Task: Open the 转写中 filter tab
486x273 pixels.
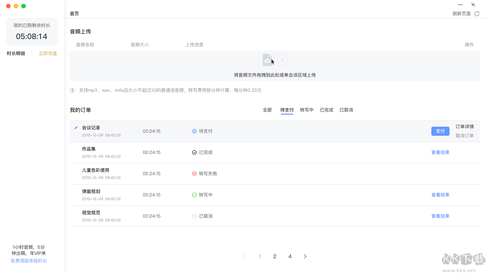Action: click(x=306, y=110)
